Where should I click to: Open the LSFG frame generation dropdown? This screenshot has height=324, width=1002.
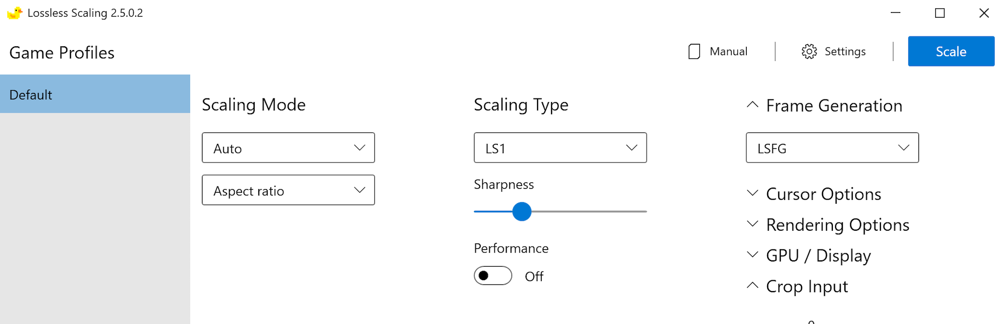point(832,148)
